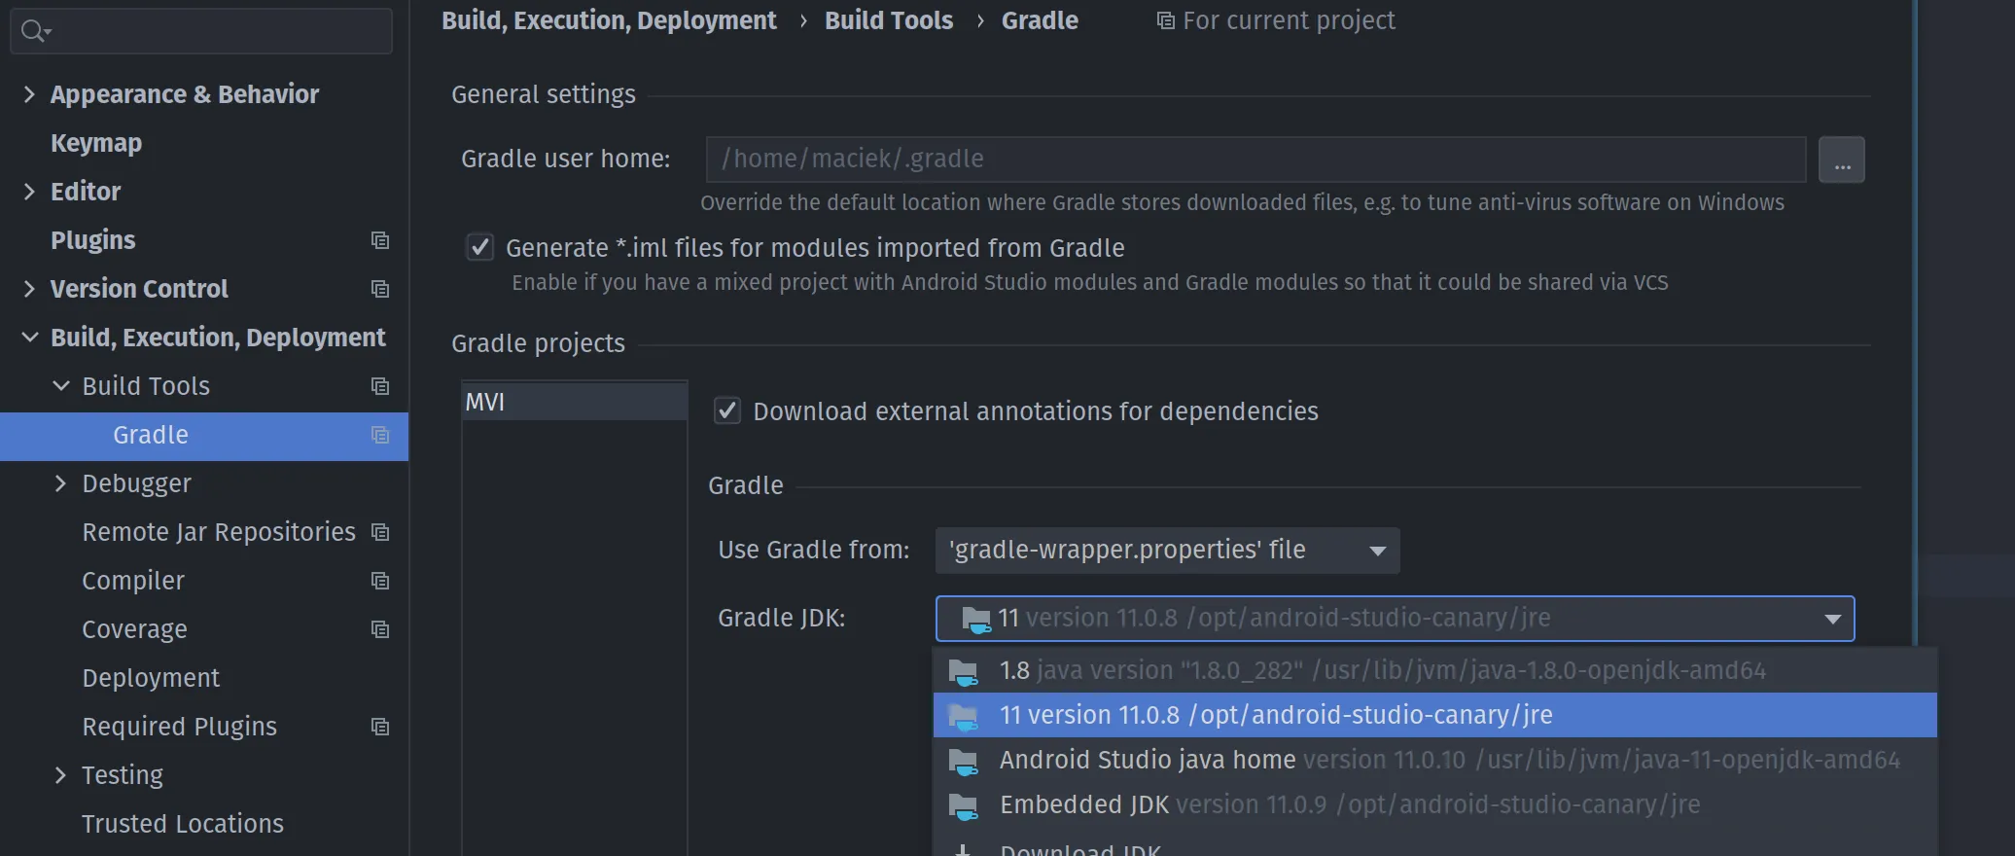Uncheck Generate *.iml files for modules checkbox
Image resolution: width=2015 pixels, height=856 pixels.
pyautogui.click(x=480, y=247)
